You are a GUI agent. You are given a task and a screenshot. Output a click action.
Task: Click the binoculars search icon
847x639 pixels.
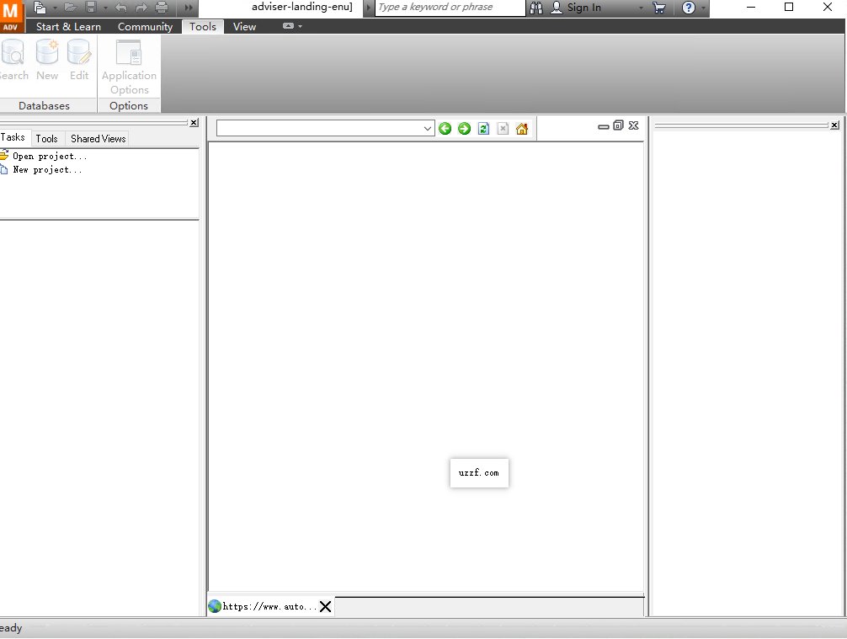pos(536,8)
